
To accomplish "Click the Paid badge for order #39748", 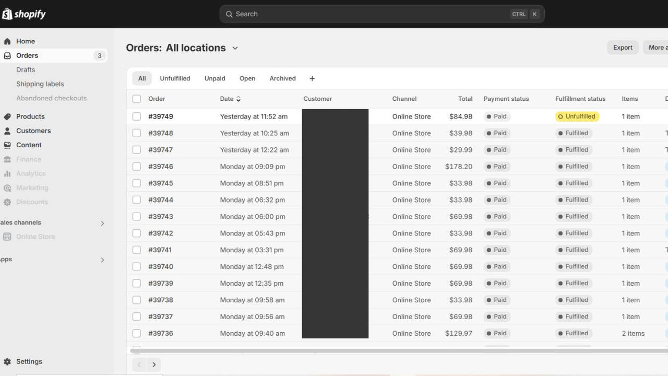I will pyautogui.click(x=497, y=133).
